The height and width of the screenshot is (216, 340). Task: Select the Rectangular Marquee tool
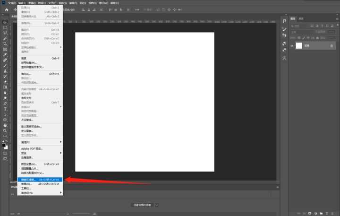coord(5,27)
